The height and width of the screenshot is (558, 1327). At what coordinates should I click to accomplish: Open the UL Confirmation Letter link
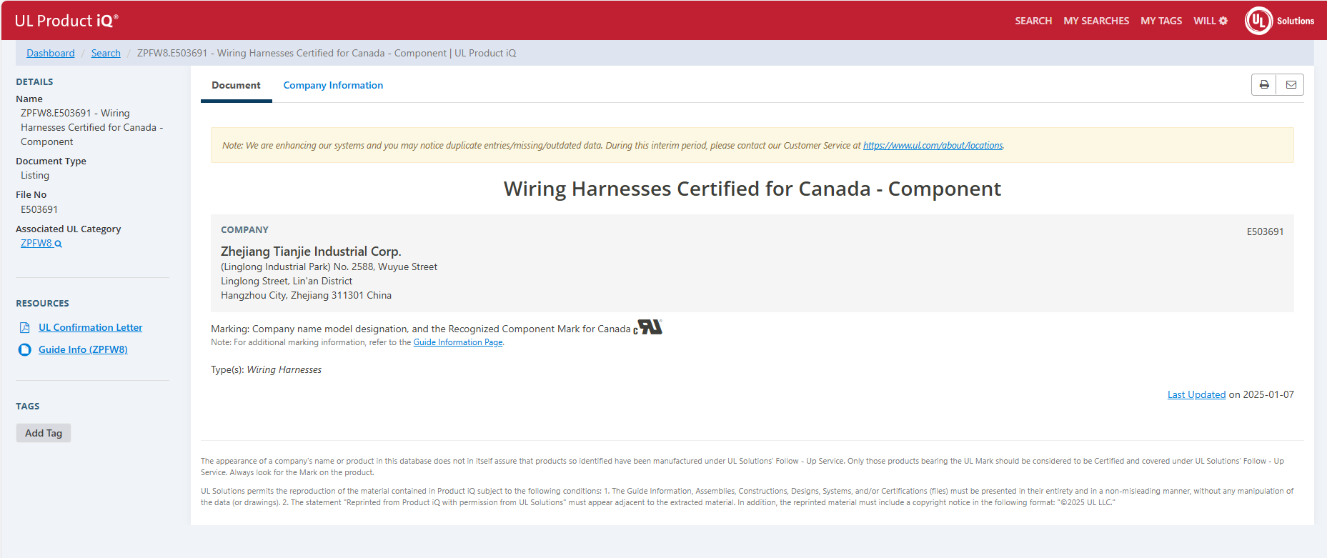pos(90,328)
